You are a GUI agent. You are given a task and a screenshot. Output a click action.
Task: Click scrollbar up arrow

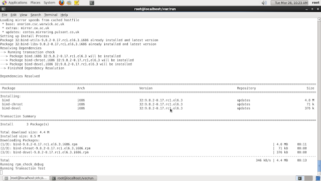point(319,20)
